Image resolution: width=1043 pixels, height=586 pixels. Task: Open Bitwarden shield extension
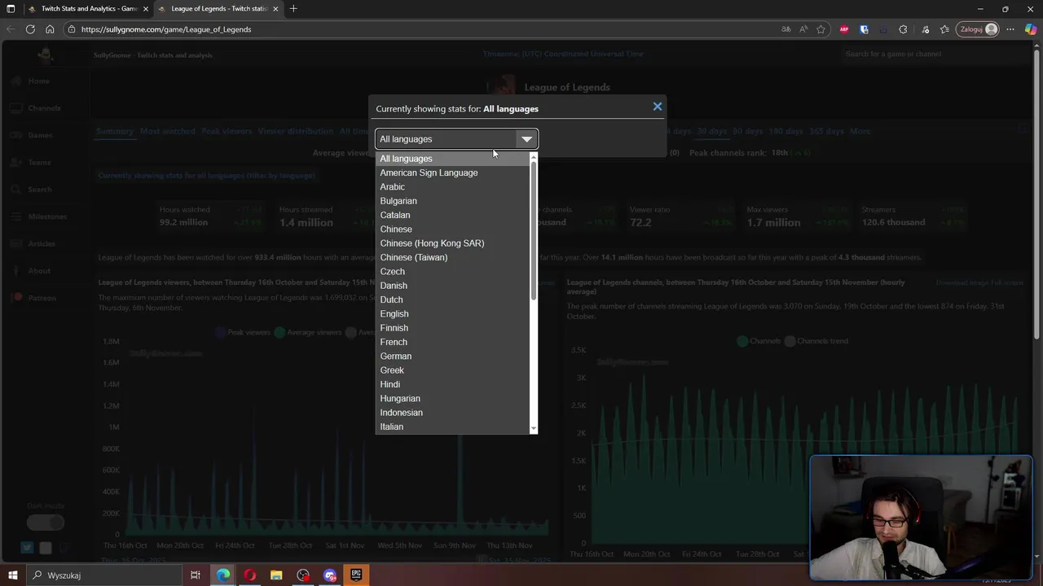pos(864,29)
